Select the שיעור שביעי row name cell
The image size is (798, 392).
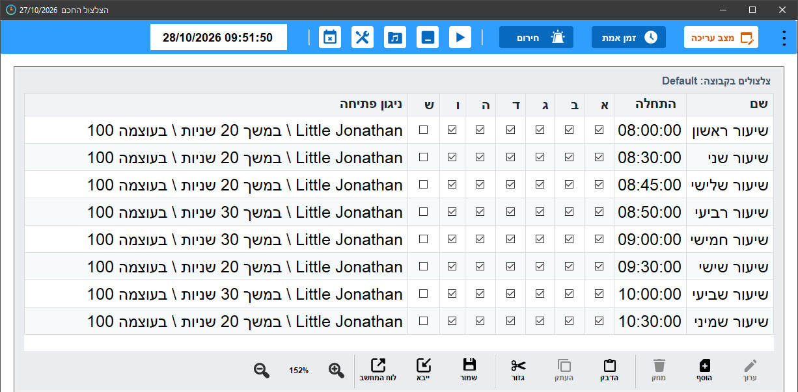click(730, 294)
